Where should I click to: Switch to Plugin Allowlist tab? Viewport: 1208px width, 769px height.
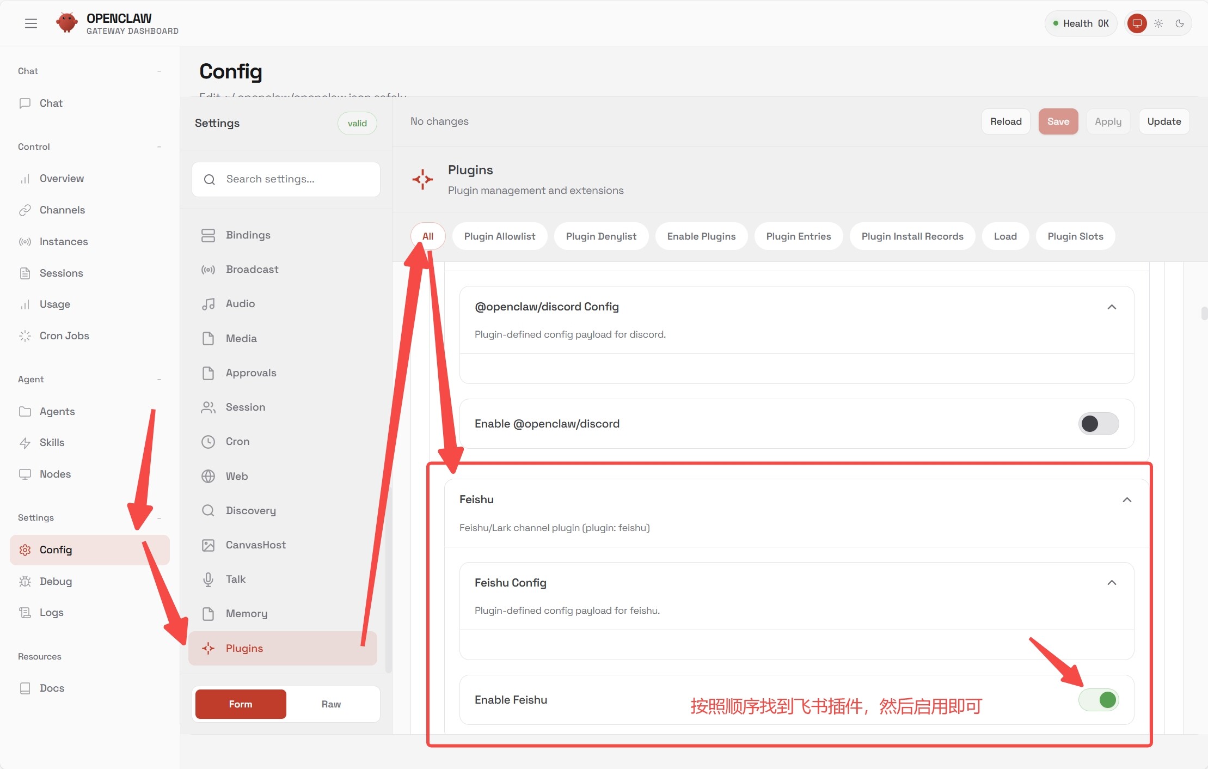(499, 236)
